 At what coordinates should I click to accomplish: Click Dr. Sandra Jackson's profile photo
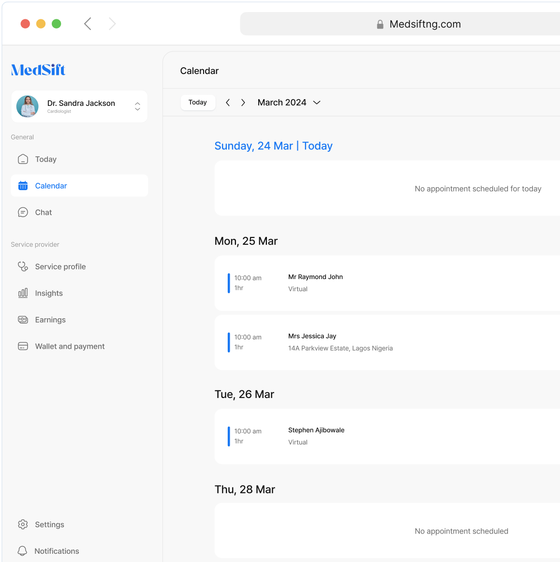[x=28, y=106]
